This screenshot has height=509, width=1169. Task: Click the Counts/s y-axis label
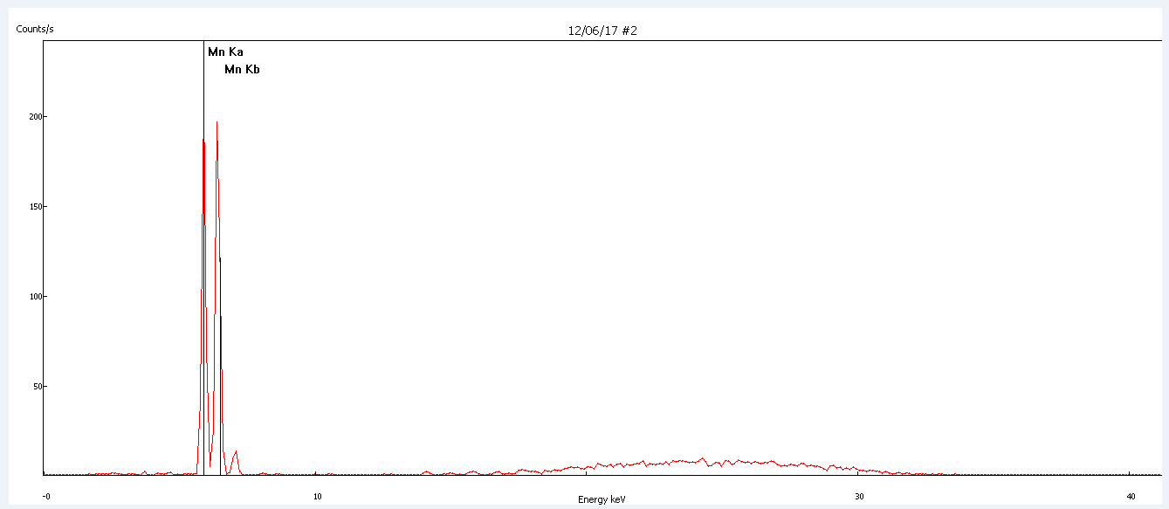click(x=35, y=30)
